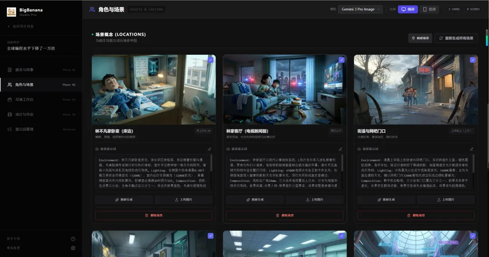Toggle checkbox on bottom-row glass dome scene
489x257 pixels.
tap(473, 236)
